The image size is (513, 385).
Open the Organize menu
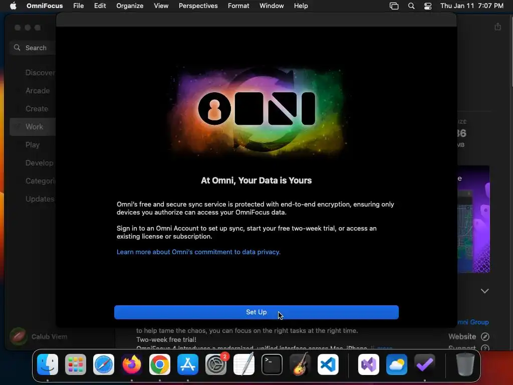click(x=130, y=6)
